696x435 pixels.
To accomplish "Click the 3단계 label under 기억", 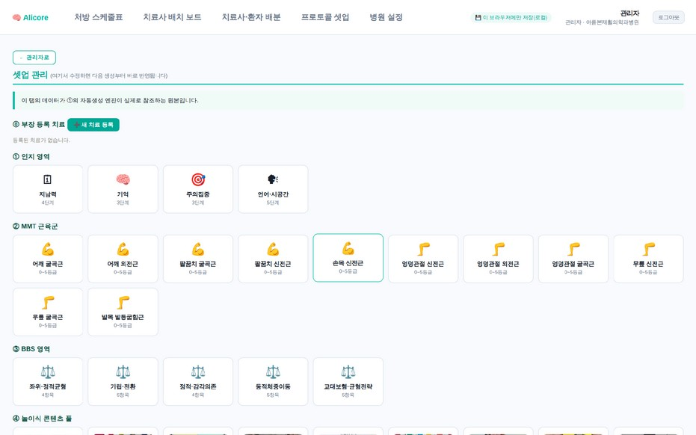I will point(123,203).
